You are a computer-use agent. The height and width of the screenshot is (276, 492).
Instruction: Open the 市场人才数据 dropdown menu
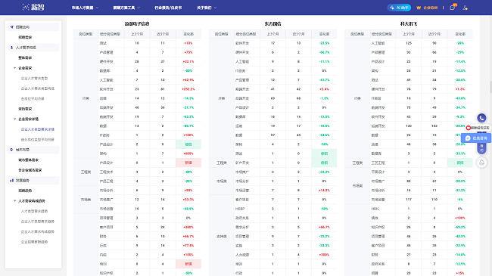[85, 8]
